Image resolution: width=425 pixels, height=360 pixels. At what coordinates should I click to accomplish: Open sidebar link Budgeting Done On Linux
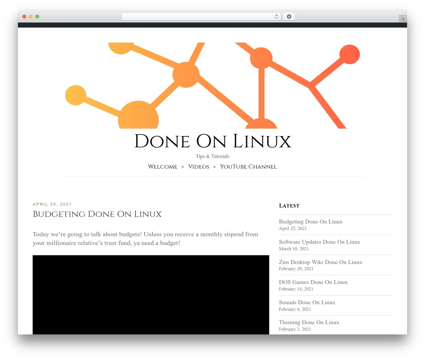click(310, 222)
